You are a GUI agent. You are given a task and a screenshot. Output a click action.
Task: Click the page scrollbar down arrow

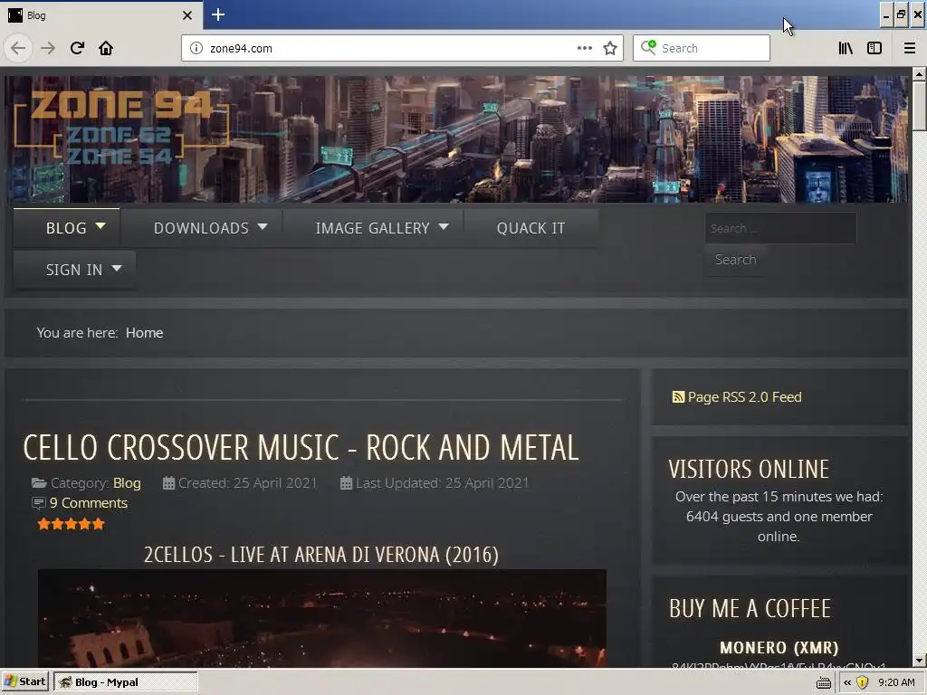(x=919, y=660)
